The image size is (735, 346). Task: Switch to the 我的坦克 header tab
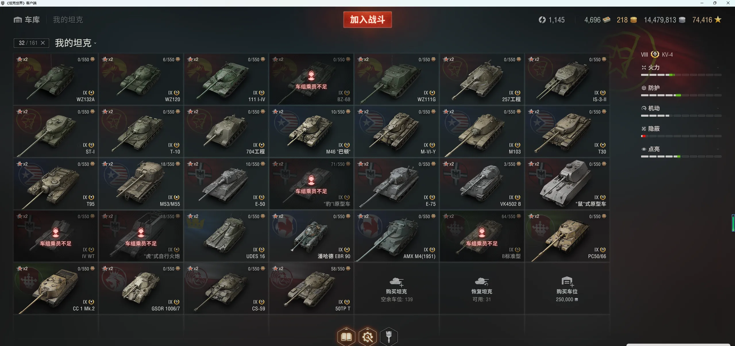[x=68, y=20]
